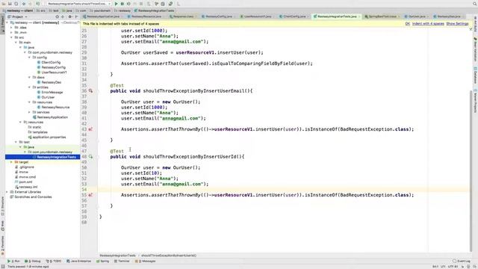Switch to SpringBootTest.class editor tab
The width and height of the screenshot is (478, 269).
[x=382, y=16]
